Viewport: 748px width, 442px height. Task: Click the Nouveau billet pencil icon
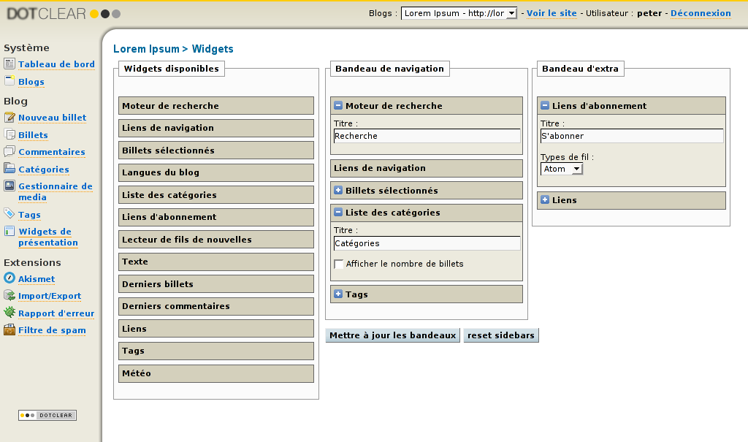(x=9, y=118)
